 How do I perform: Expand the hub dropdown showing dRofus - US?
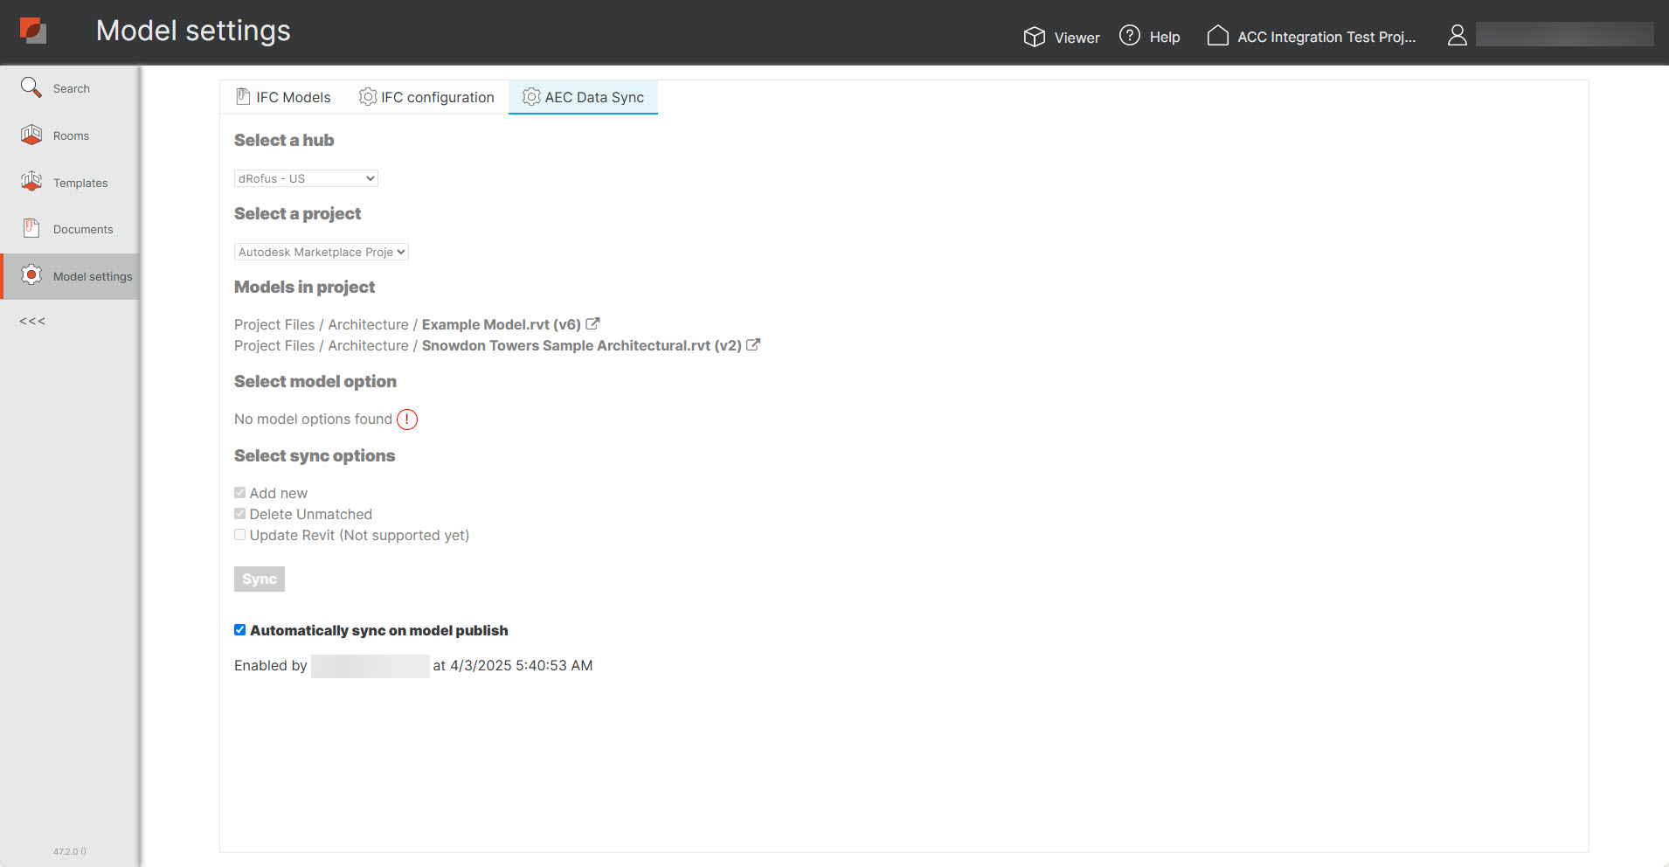[x=306, y=178]
